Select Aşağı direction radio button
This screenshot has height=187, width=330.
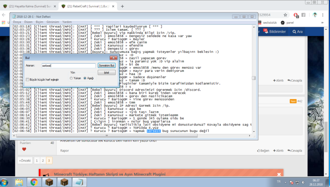pyautogui.click(x=85, y=78)
